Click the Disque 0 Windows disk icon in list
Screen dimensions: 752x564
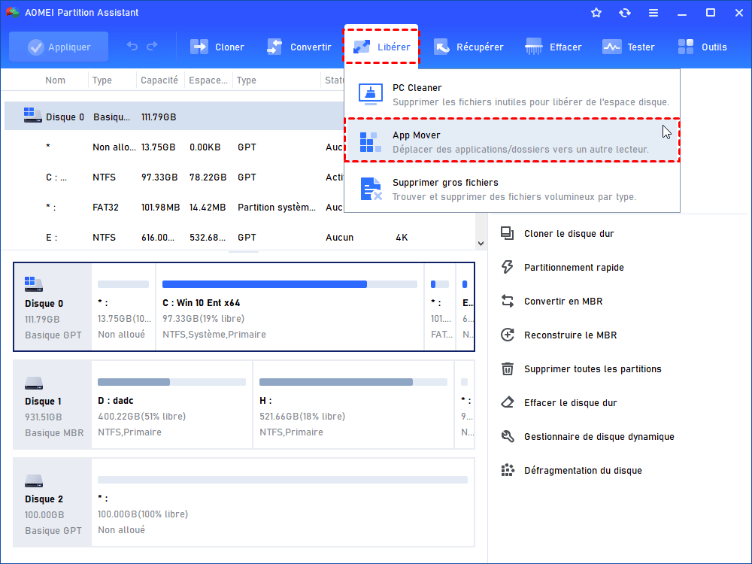(32, 115)
